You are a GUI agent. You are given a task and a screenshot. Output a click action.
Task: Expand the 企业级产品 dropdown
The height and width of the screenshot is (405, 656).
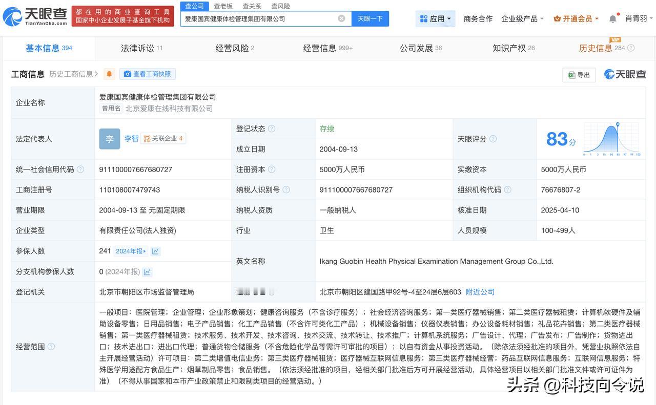523,19
